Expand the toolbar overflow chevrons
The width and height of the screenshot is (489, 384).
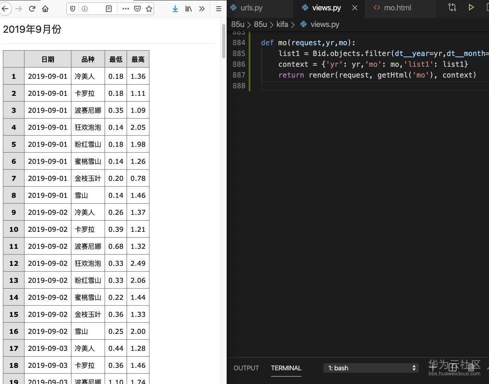tap(202, 9)
